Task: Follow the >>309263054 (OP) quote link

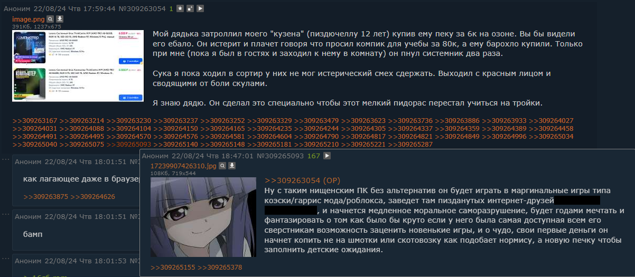Action: [303, 180]
